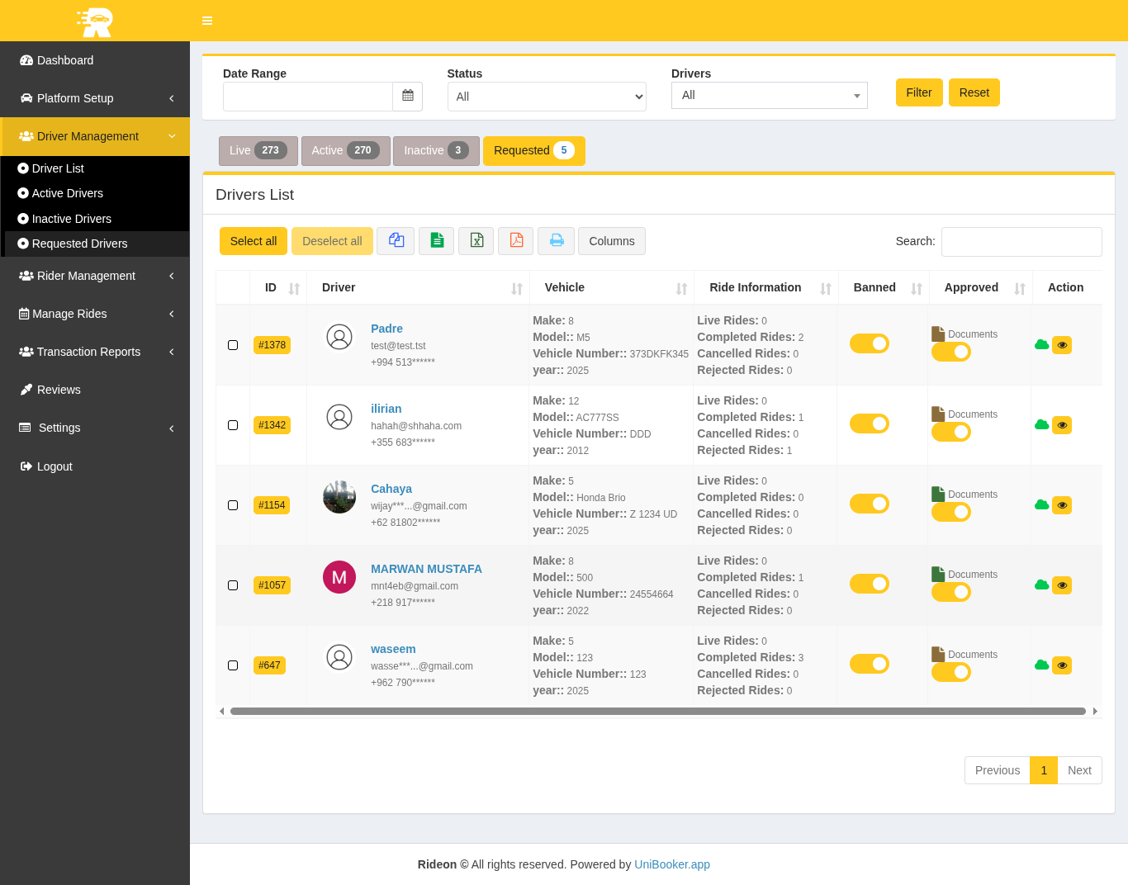Export drivers list to Excel

476,241
